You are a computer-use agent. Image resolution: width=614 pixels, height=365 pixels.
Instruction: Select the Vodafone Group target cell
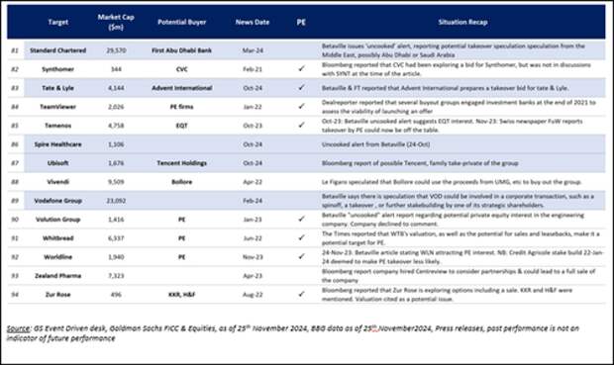(x=58, y=201)
